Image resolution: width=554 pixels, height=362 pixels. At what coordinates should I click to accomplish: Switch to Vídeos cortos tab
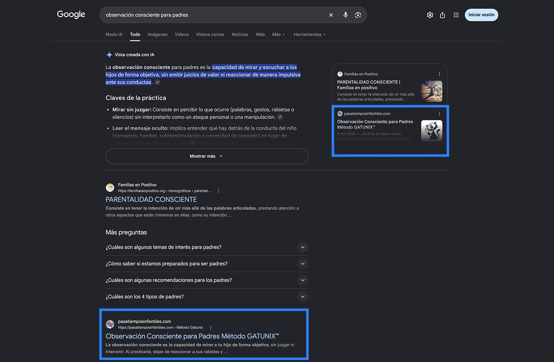point(210,34)
